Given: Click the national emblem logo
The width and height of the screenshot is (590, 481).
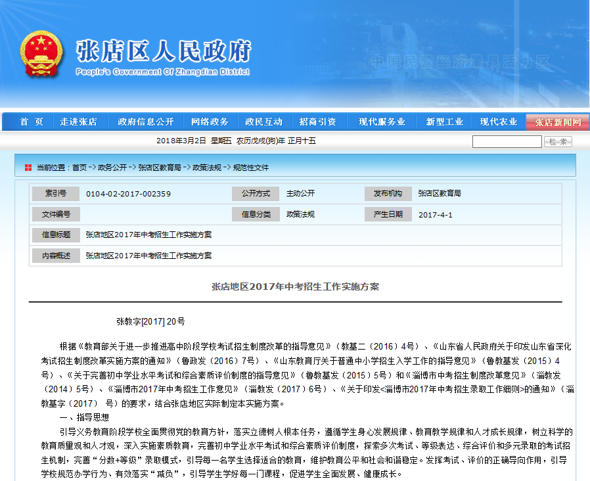Looking at the screenshot, I should click(x=42, y=55).
